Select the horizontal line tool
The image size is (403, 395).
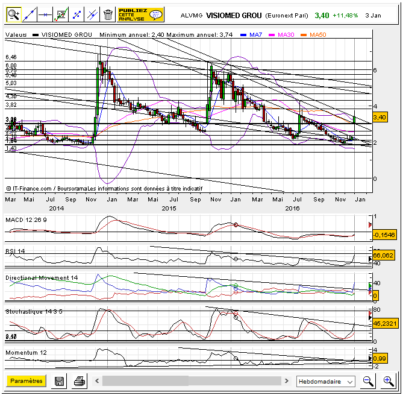click(45, 14)
